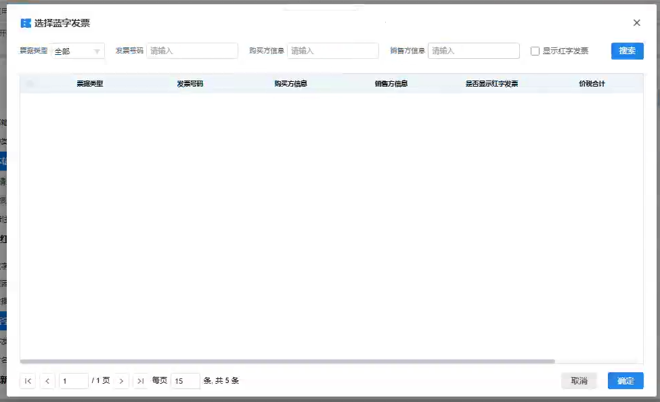Enable the 显示红字发票 checkbox

coord(535,51)
